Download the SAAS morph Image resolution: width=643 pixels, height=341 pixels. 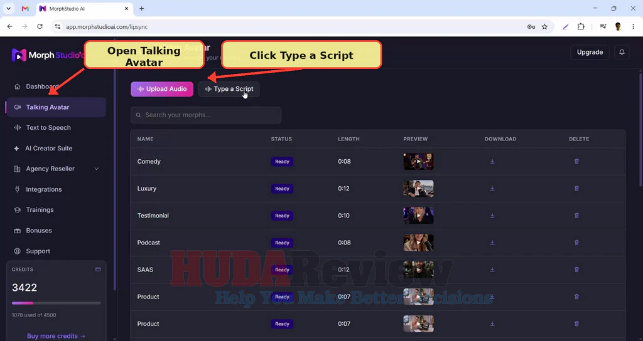[x=492, y=270]
